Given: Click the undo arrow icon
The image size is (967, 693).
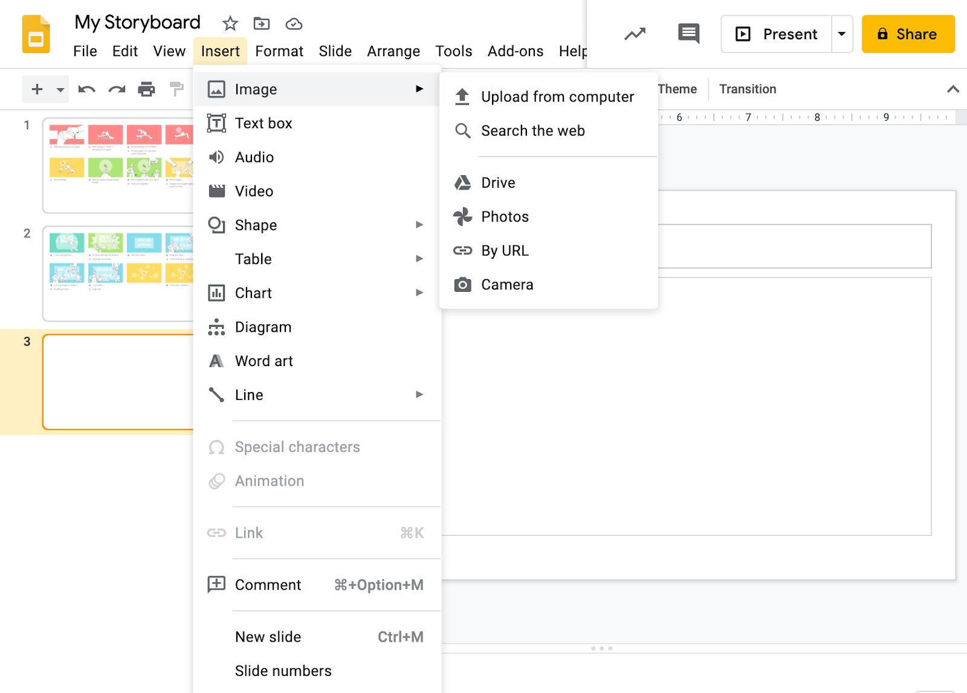Looking at the screenshot, I should 86,89.
